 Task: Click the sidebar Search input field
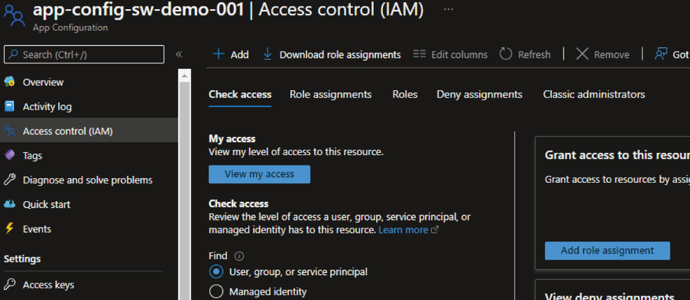(x=84, y=55)
